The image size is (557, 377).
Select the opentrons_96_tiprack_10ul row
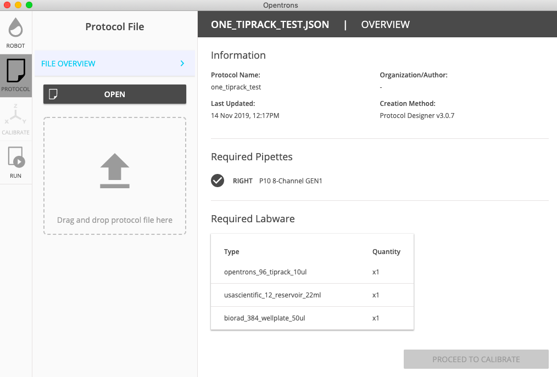[x=312, y=272]
